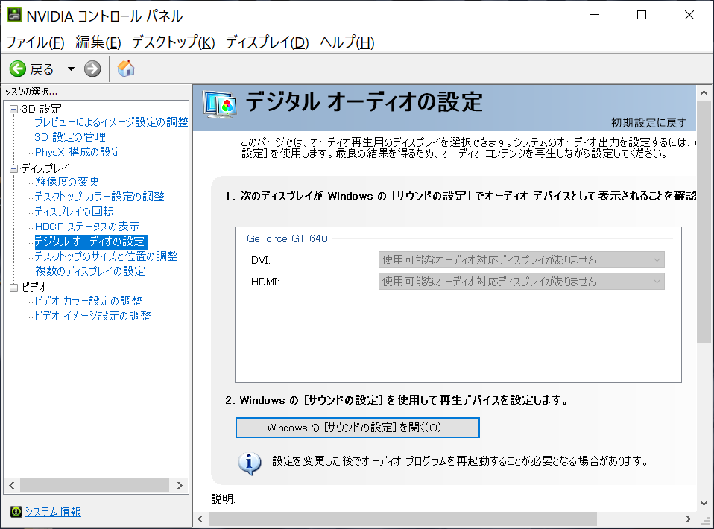
Task: Select デジタル オーディオの設定 tree item
Action: coord(90,241)
